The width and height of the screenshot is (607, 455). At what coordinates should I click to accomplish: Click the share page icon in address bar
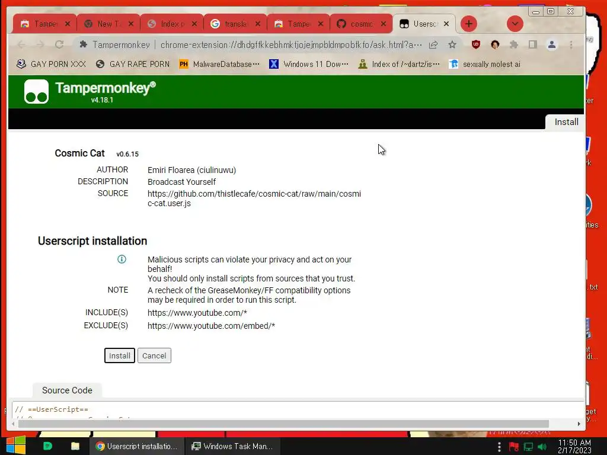(433, 44)
